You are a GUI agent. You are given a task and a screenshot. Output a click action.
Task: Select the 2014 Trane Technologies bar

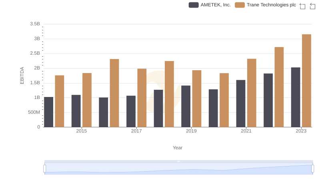click(60, 101)
